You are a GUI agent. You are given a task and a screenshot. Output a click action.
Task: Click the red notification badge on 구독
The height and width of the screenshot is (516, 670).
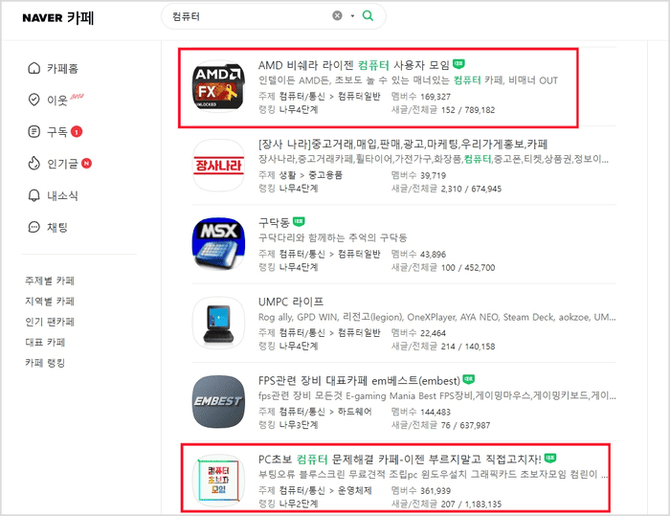pyautogui.click(x=77, y=132)
